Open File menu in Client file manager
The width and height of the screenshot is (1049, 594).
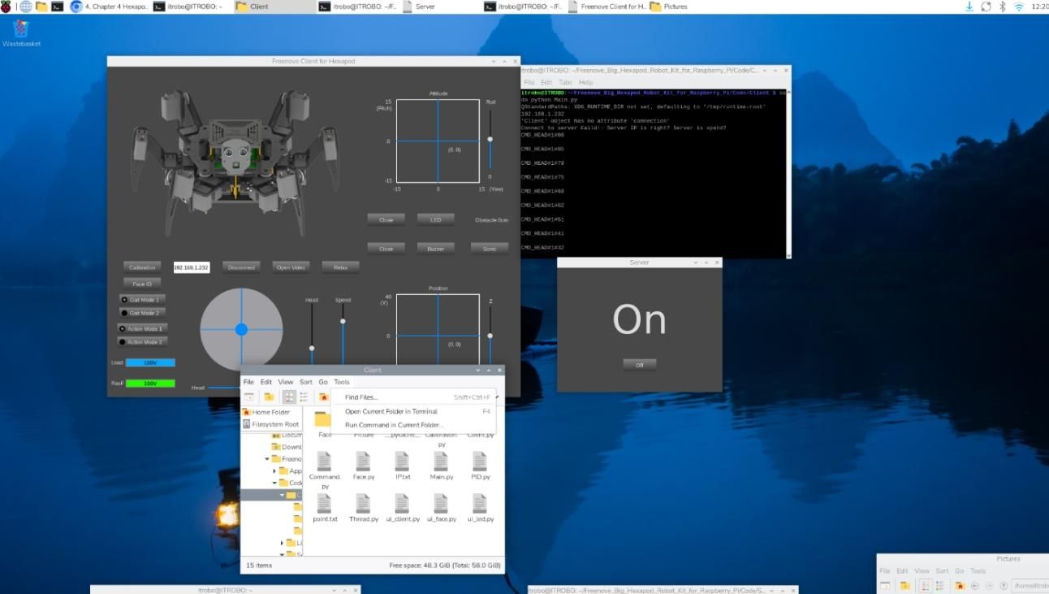coord(248,382)
